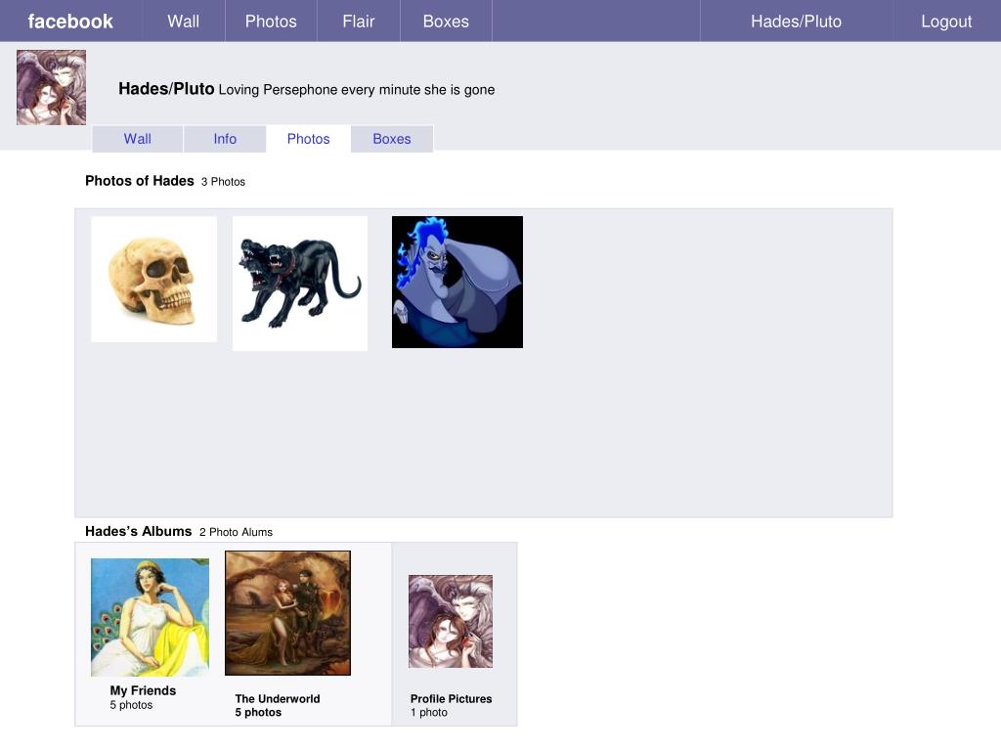Open the skull photo
The width and height of the screenshot is (1001, 751).
(153, 279)
